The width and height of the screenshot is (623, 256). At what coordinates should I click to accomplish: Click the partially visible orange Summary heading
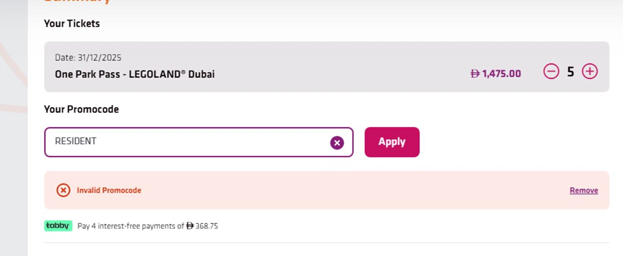[x=77, y=2]
